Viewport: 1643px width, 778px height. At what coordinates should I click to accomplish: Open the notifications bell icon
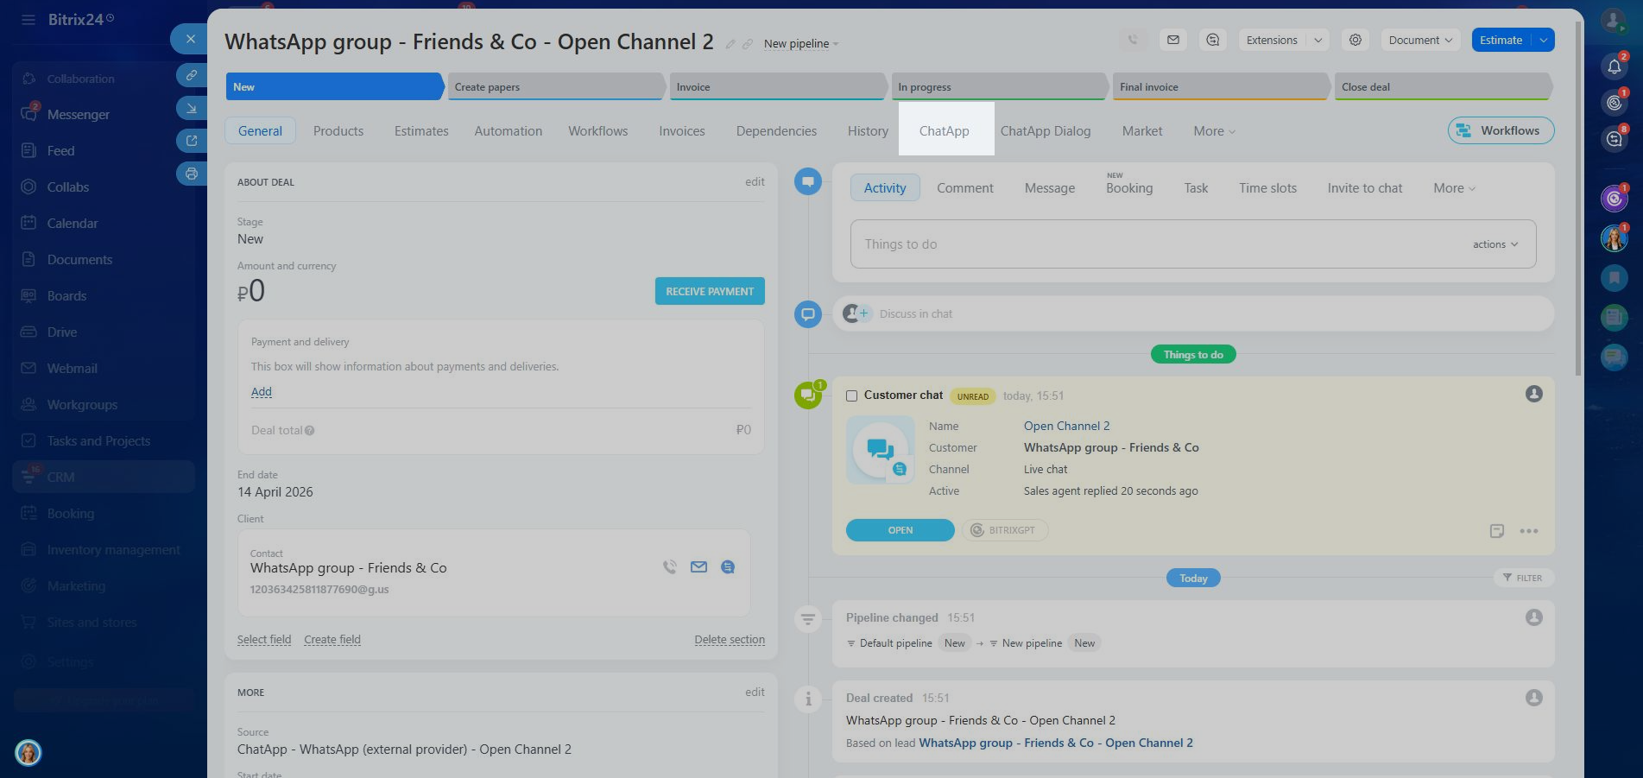point(1614,67)
